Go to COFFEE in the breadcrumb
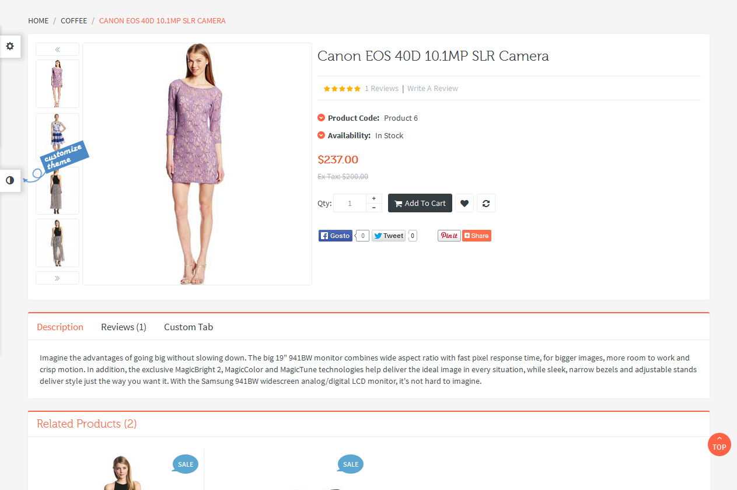737x490 pixels. click(x=74, y=21)
